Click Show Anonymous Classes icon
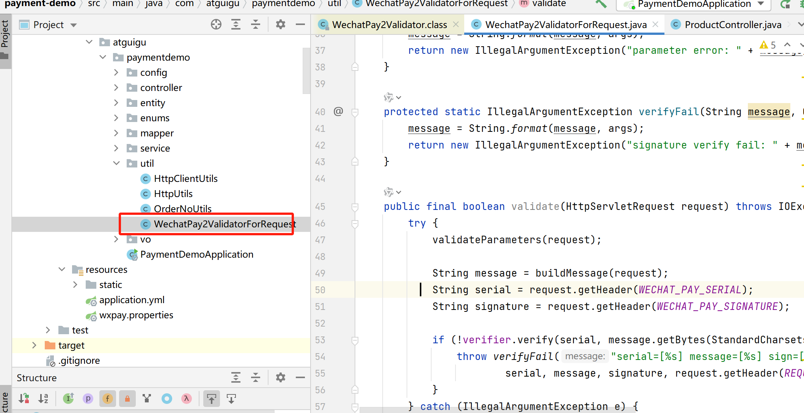 point(166,398)
